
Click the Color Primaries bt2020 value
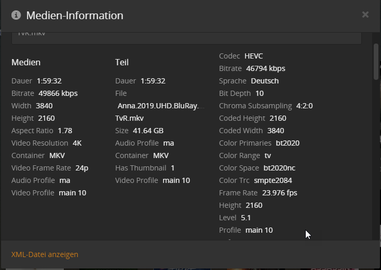pyautogui.click(x=288, y=143)
